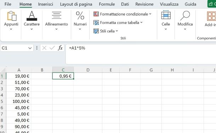Switch to the Inserisci tab
This screenshot has height=133, width=216.
pos(46,4)
